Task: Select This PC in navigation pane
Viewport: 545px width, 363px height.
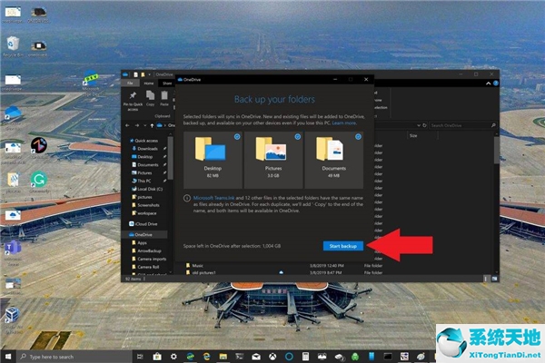Action: click(x=144, y=181)
